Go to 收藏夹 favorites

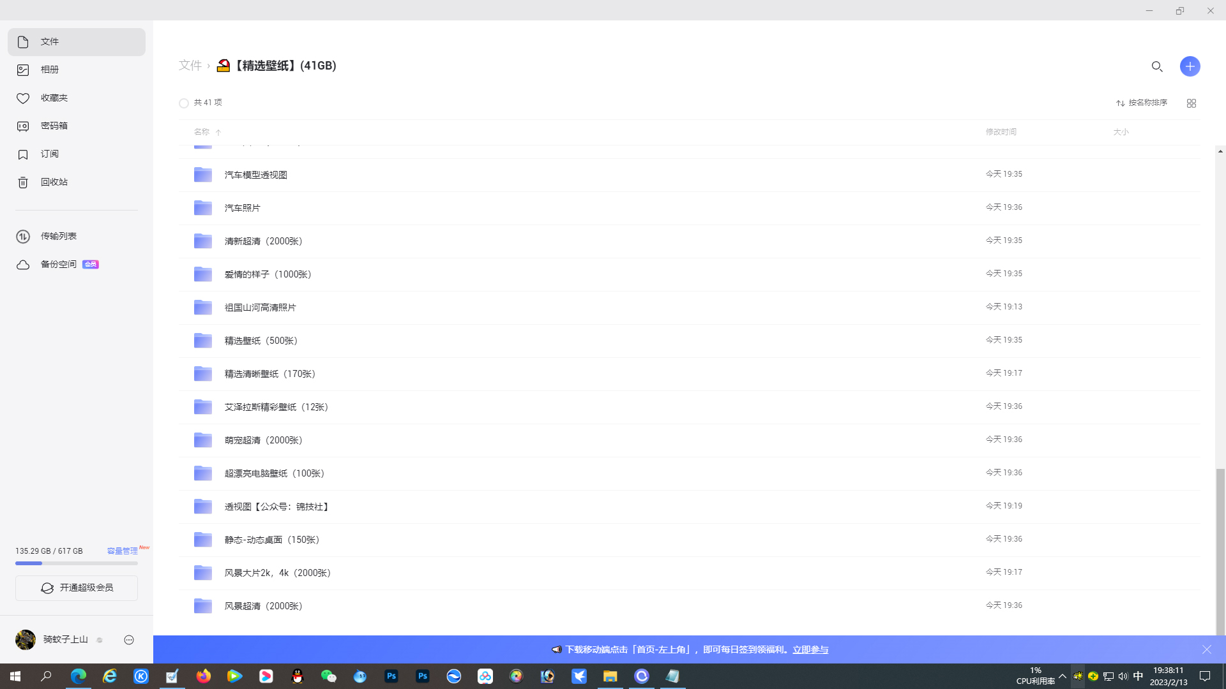[77, 98]
